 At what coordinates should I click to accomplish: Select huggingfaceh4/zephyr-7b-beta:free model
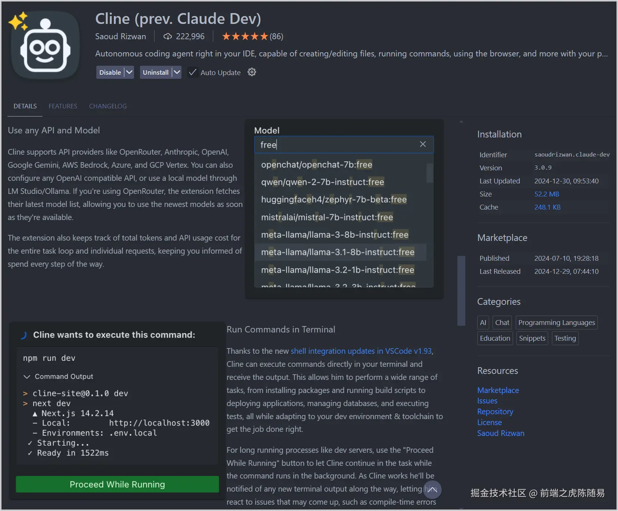point(341,199)
